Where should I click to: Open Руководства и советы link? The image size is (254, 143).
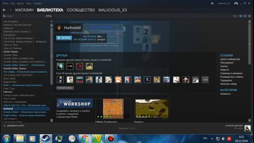[232, 77]
